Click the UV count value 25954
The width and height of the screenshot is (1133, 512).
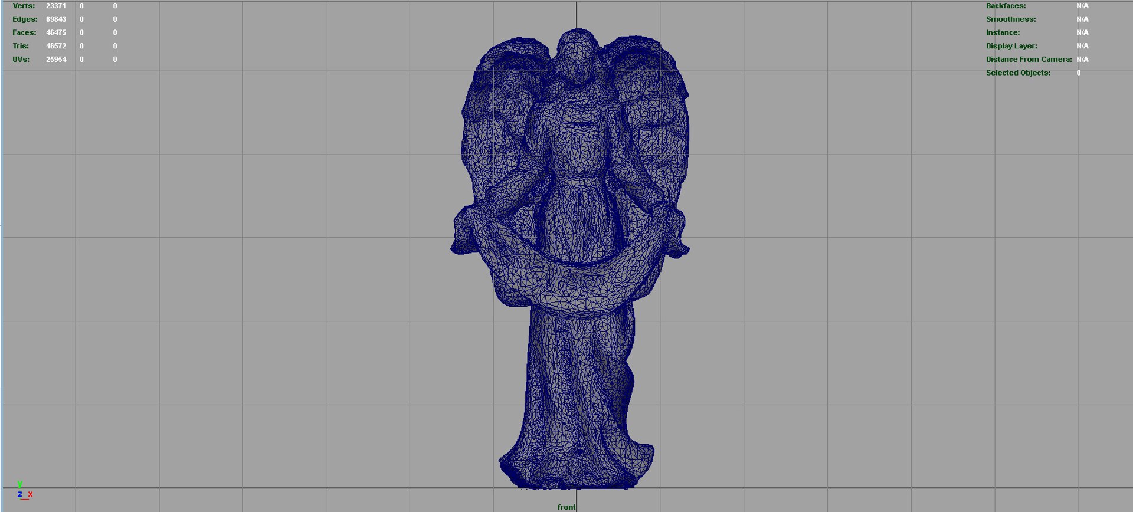pos(56,60)
